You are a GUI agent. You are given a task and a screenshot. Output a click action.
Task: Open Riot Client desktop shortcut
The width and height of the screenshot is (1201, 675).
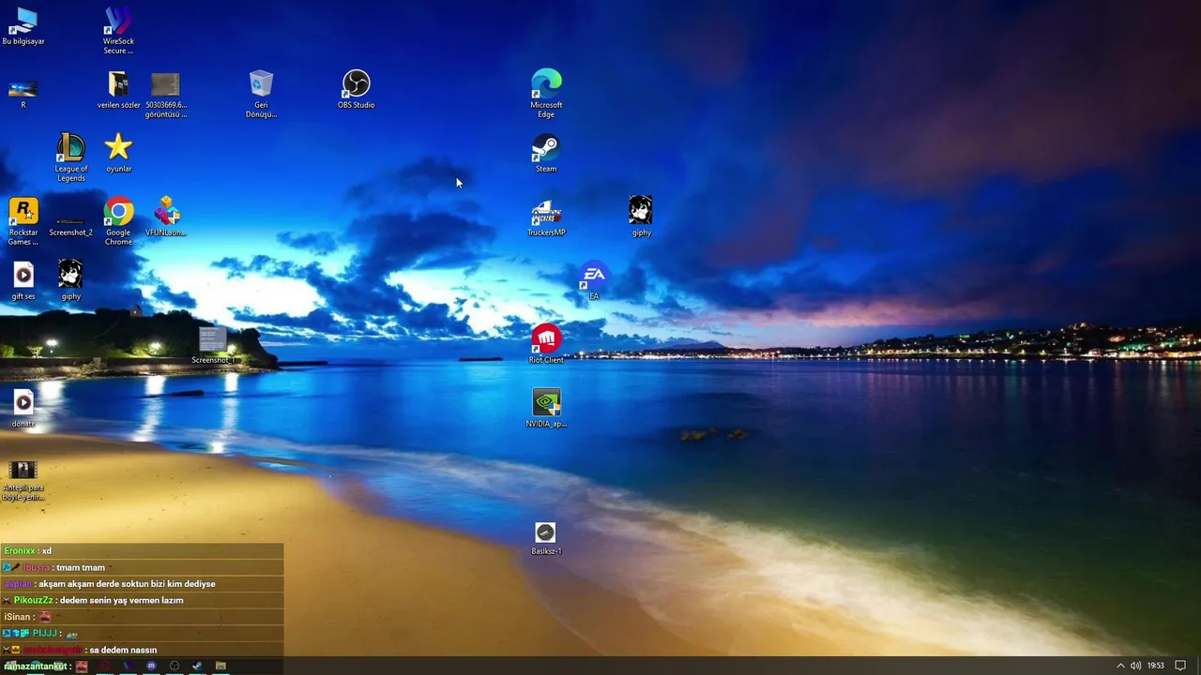546,344
